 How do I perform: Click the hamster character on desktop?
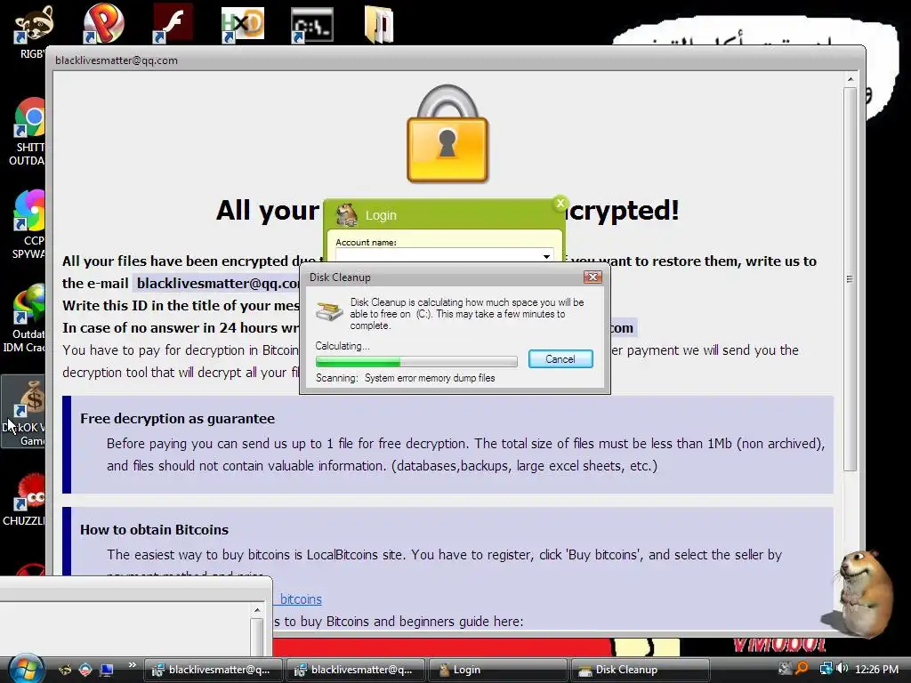(x=864, y=592)
